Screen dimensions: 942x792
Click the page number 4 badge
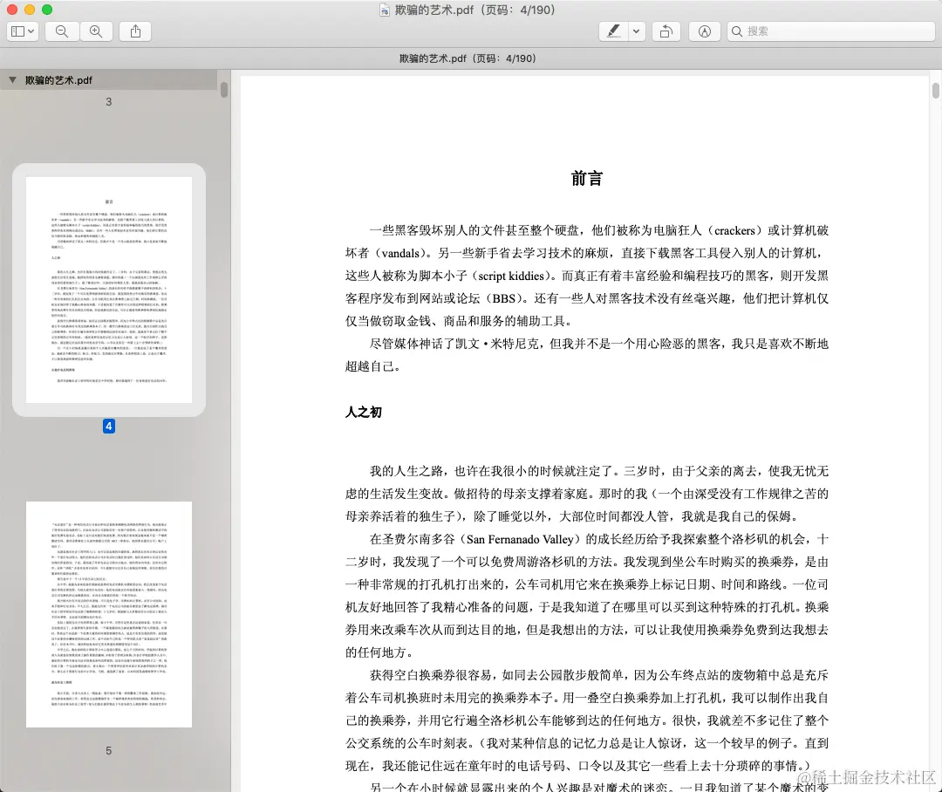click(x=109, y=426)
